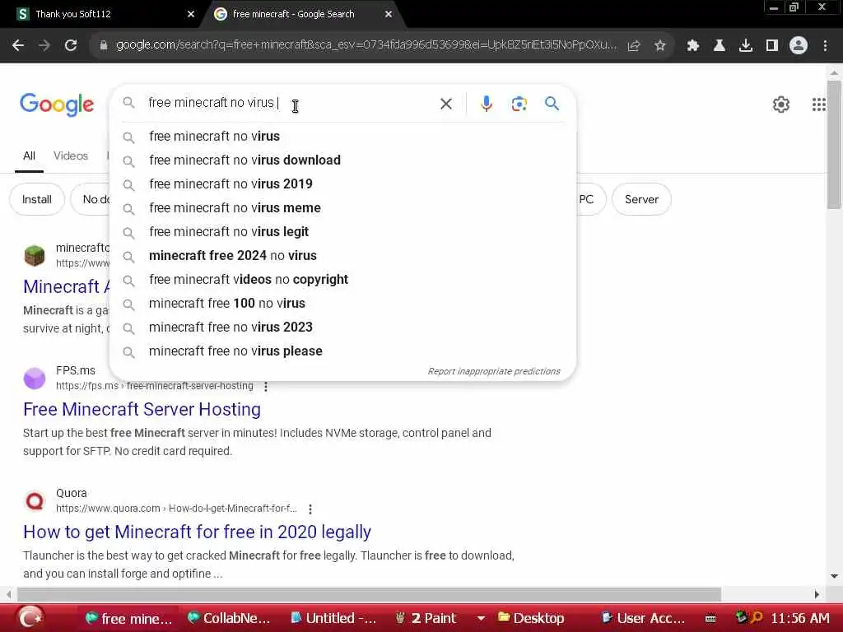Click the Install filter chip
843x632 pixels.
(x=37, y=199)
